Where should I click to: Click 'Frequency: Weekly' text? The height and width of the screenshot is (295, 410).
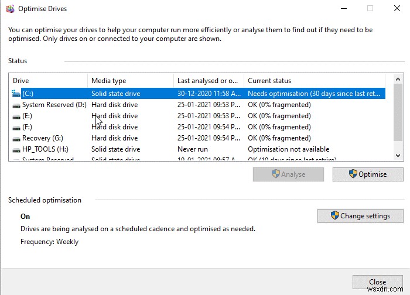pos(49,242)
